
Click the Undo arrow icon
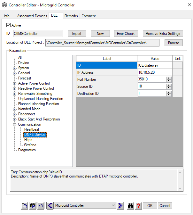coord(41,205)
